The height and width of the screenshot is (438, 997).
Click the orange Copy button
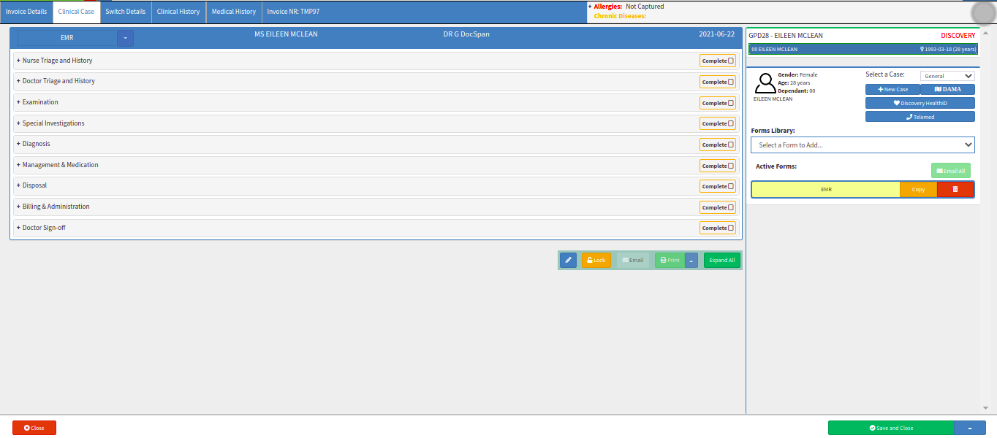click(918, 189)
